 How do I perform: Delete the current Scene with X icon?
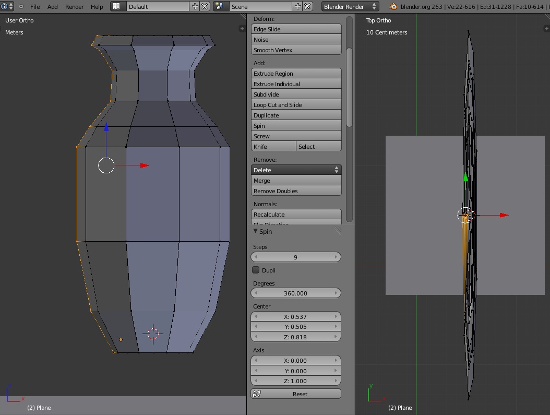(x=307, y=7)
